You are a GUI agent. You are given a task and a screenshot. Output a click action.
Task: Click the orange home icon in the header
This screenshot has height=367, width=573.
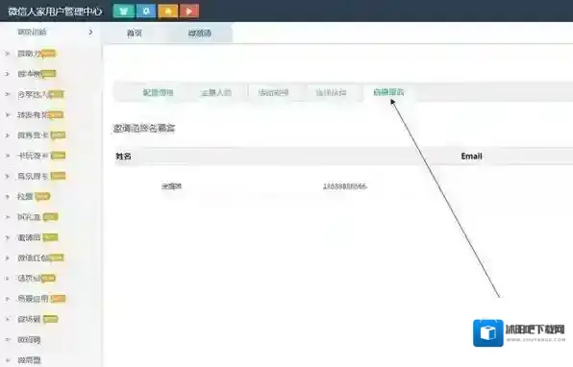click(x=167, y=11)
